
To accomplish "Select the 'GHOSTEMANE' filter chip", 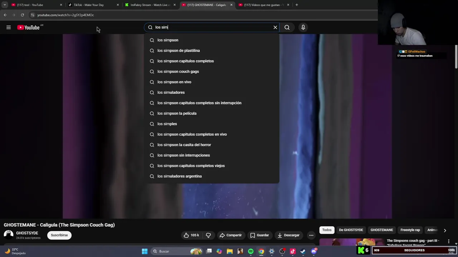I will [x=382, y=230].
